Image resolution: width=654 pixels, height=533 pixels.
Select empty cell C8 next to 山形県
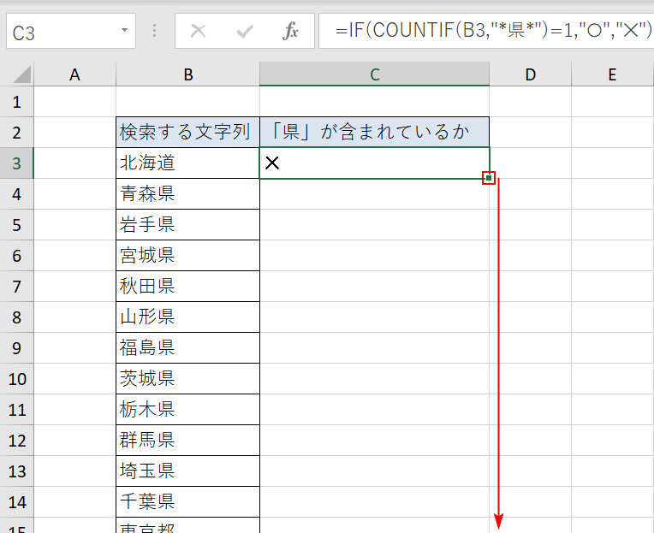(x=375, y=317)
